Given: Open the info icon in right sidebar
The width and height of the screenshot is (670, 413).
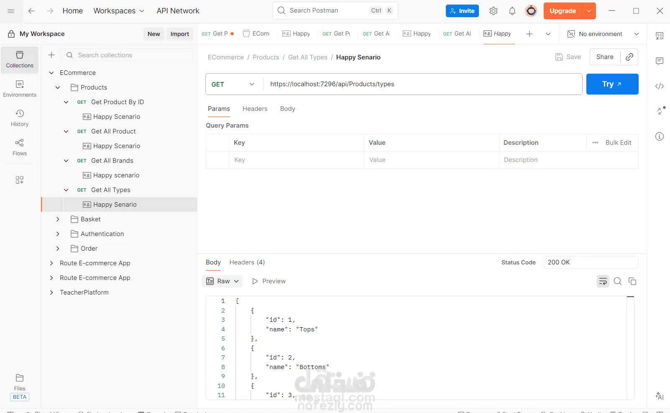Looking at the screenshot, I should pyautogui.click(x=660, y=136).
